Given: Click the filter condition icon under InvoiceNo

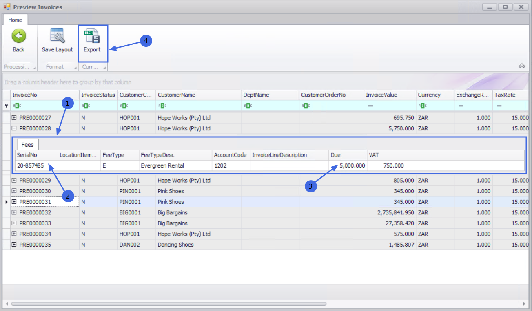Looking at the screenshot, I should (17, 106).
